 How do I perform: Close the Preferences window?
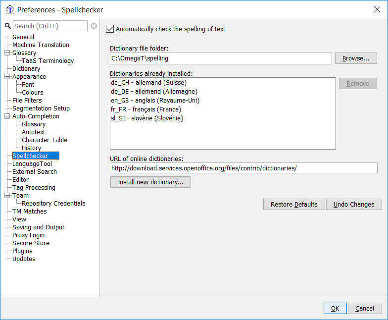(377, 9)
